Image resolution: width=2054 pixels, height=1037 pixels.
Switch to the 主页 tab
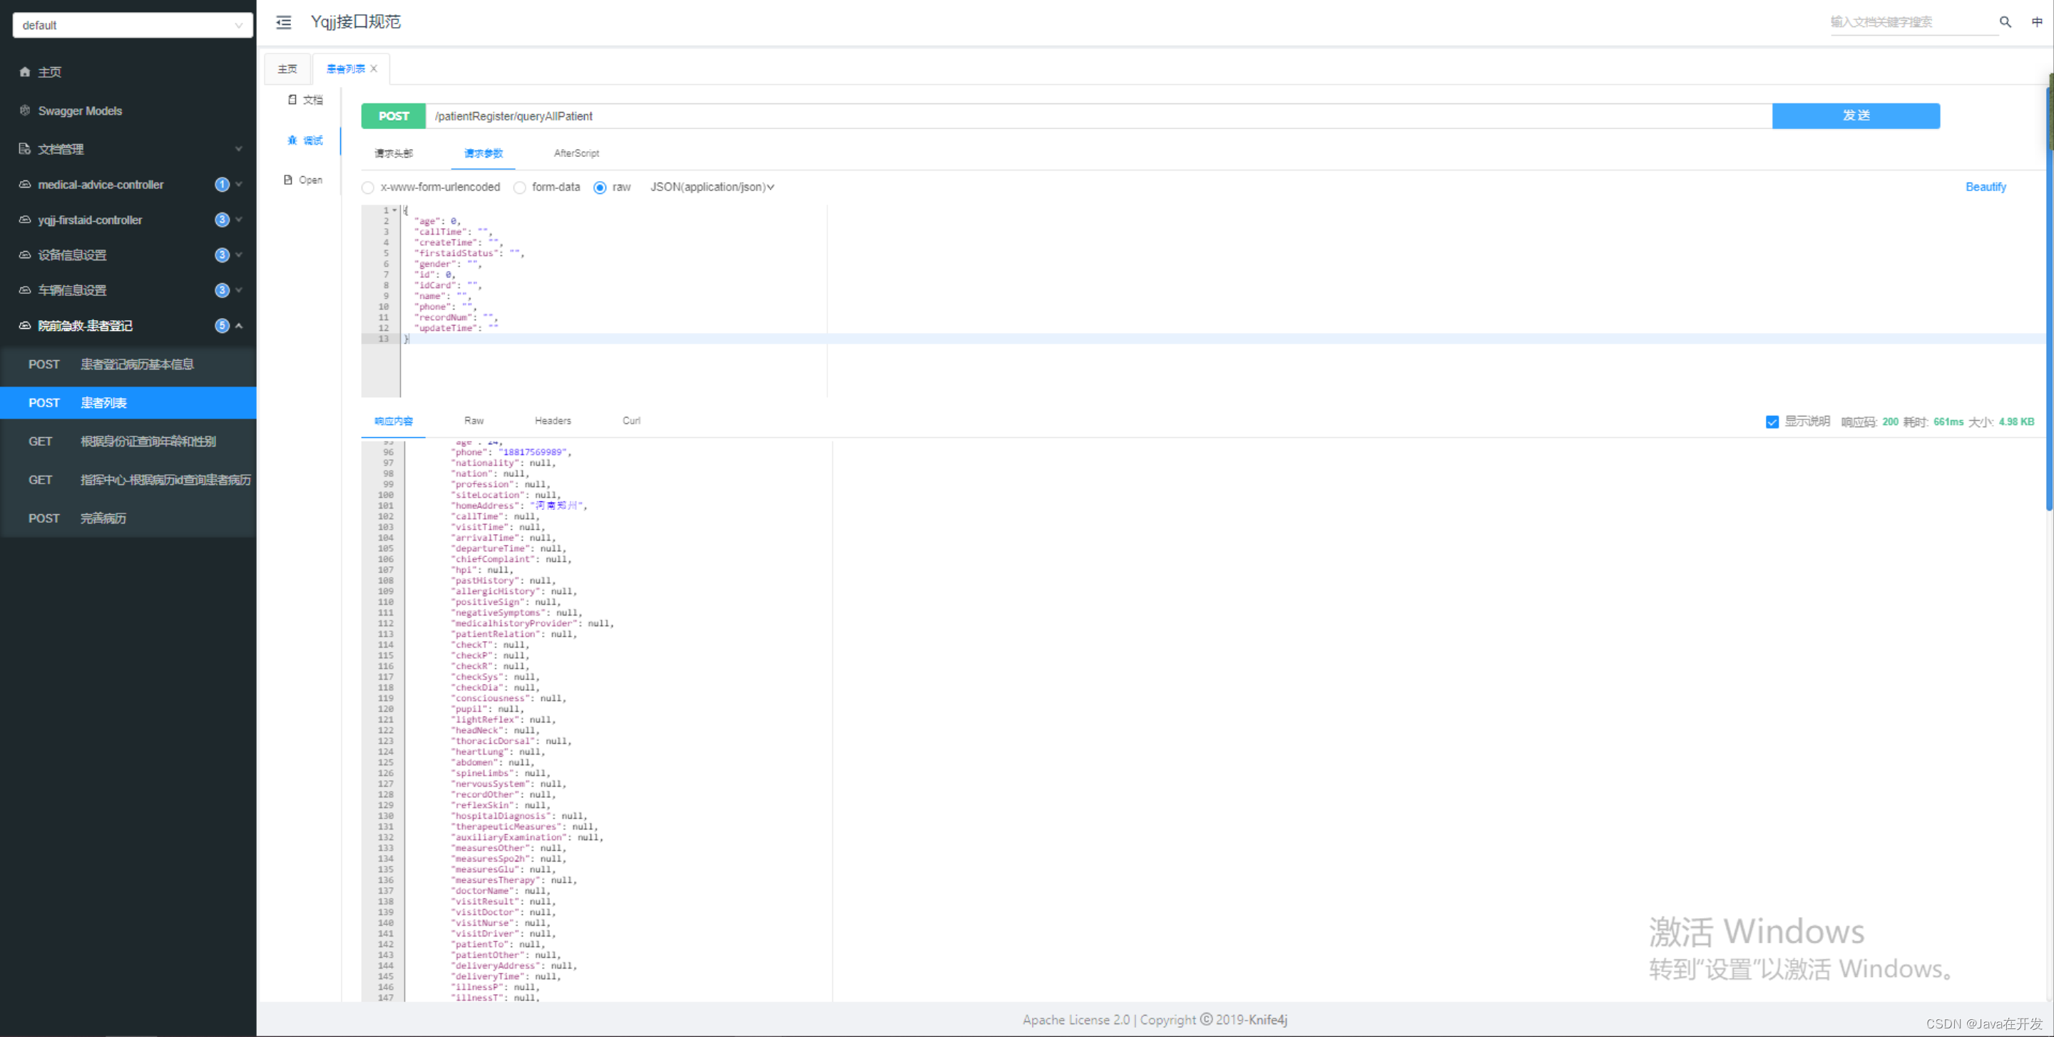point(287,69)
